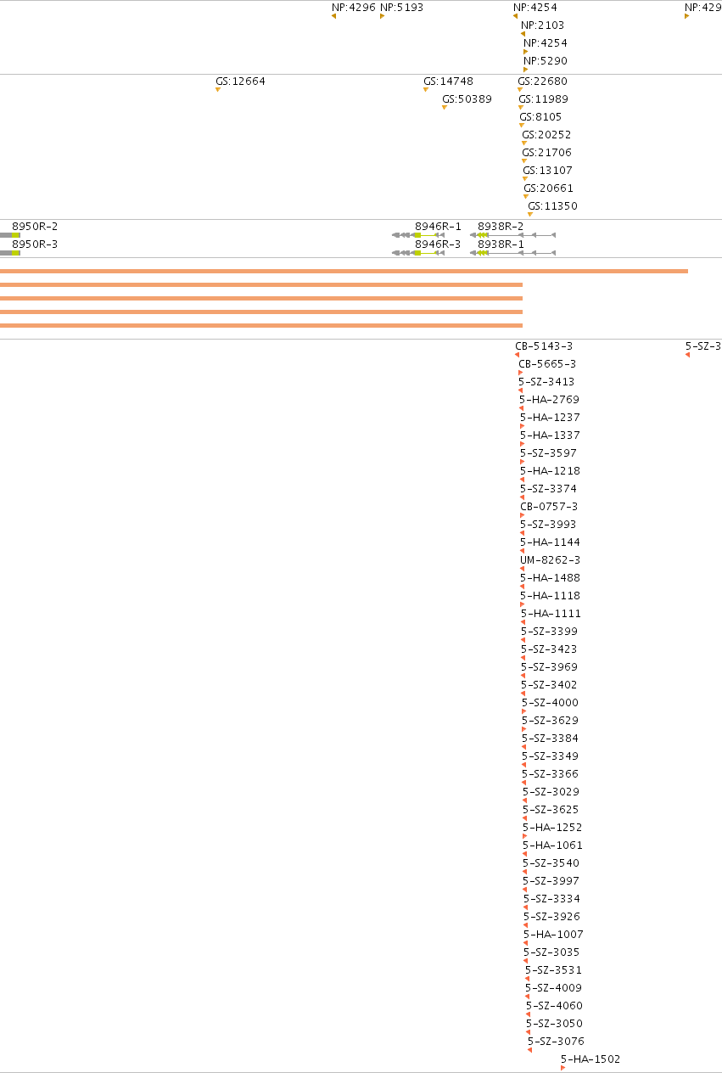Click the 8938R-1 transcript label
The height and width of the screenshot is (1073, 722).
[501, 244]
